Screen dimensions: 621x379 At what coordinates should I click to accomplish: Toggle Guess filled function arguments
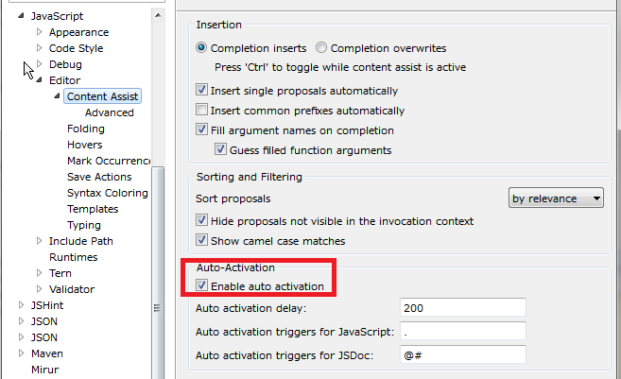coord(220,149)
